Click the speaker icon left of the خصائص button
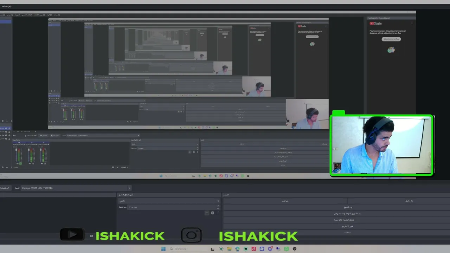 click(x=14, y=136)
